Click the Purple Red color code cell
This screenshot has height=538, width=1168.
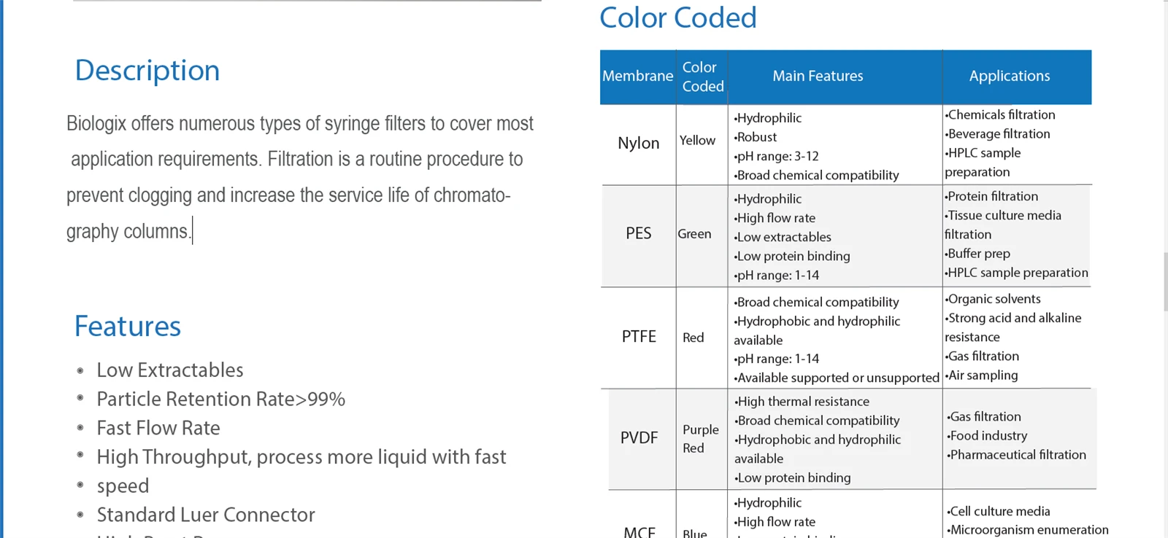701,439
